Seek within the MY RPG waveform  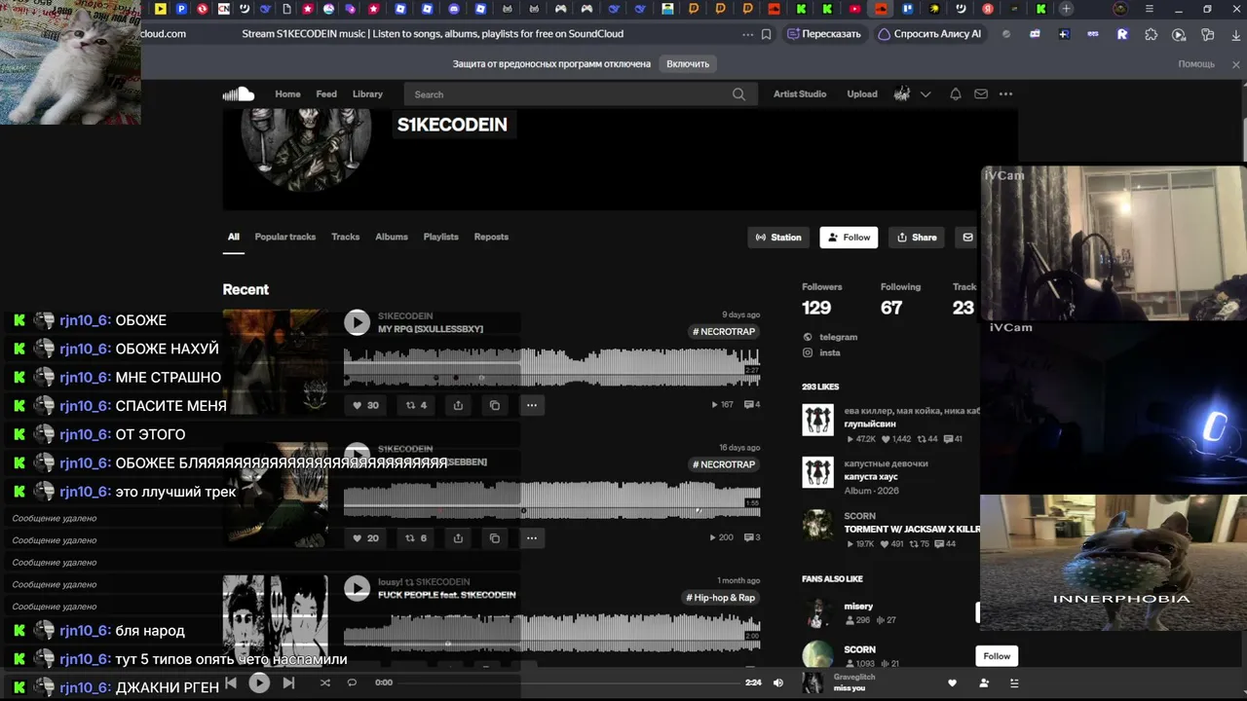click(551, 367)
